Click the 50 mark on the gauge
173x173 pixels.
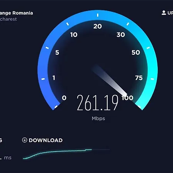136,52
